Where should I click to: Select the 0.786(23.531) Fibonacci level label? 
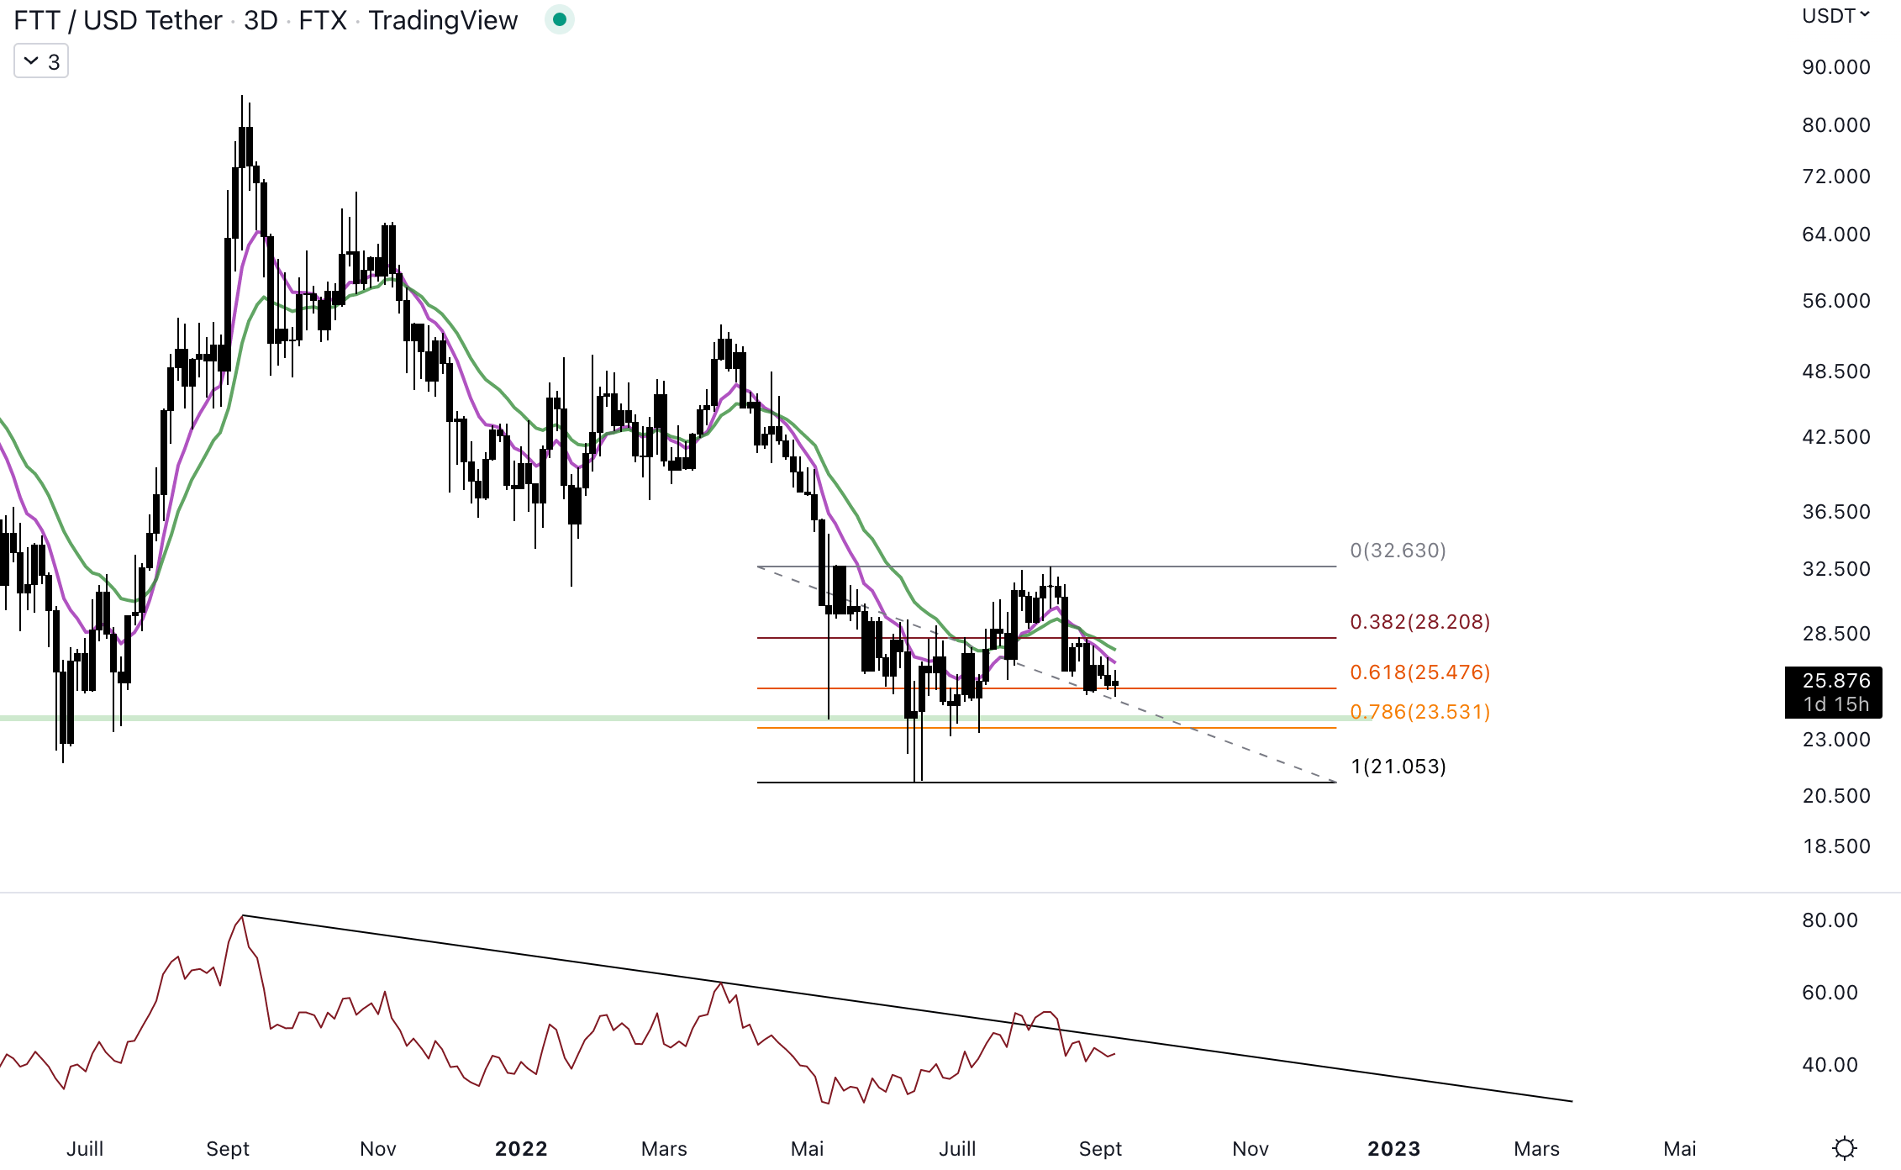pos(1419,712)
